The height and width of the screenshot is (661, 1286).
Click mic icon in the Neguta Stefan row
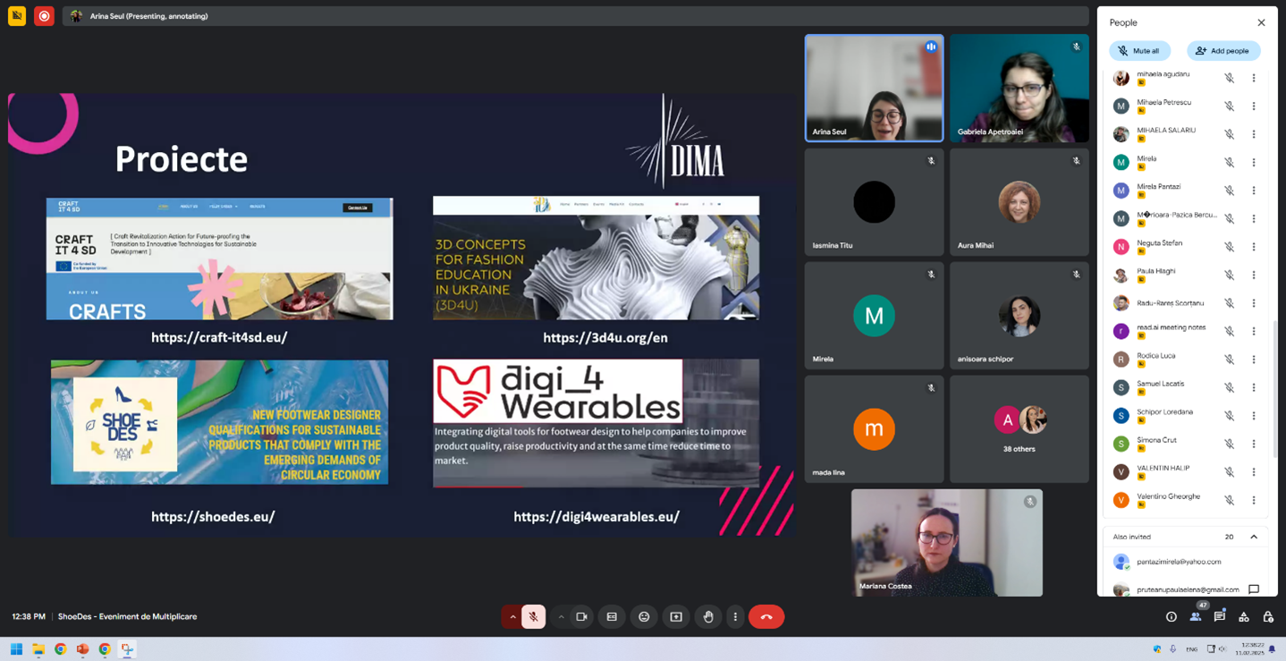[1230, 247]
